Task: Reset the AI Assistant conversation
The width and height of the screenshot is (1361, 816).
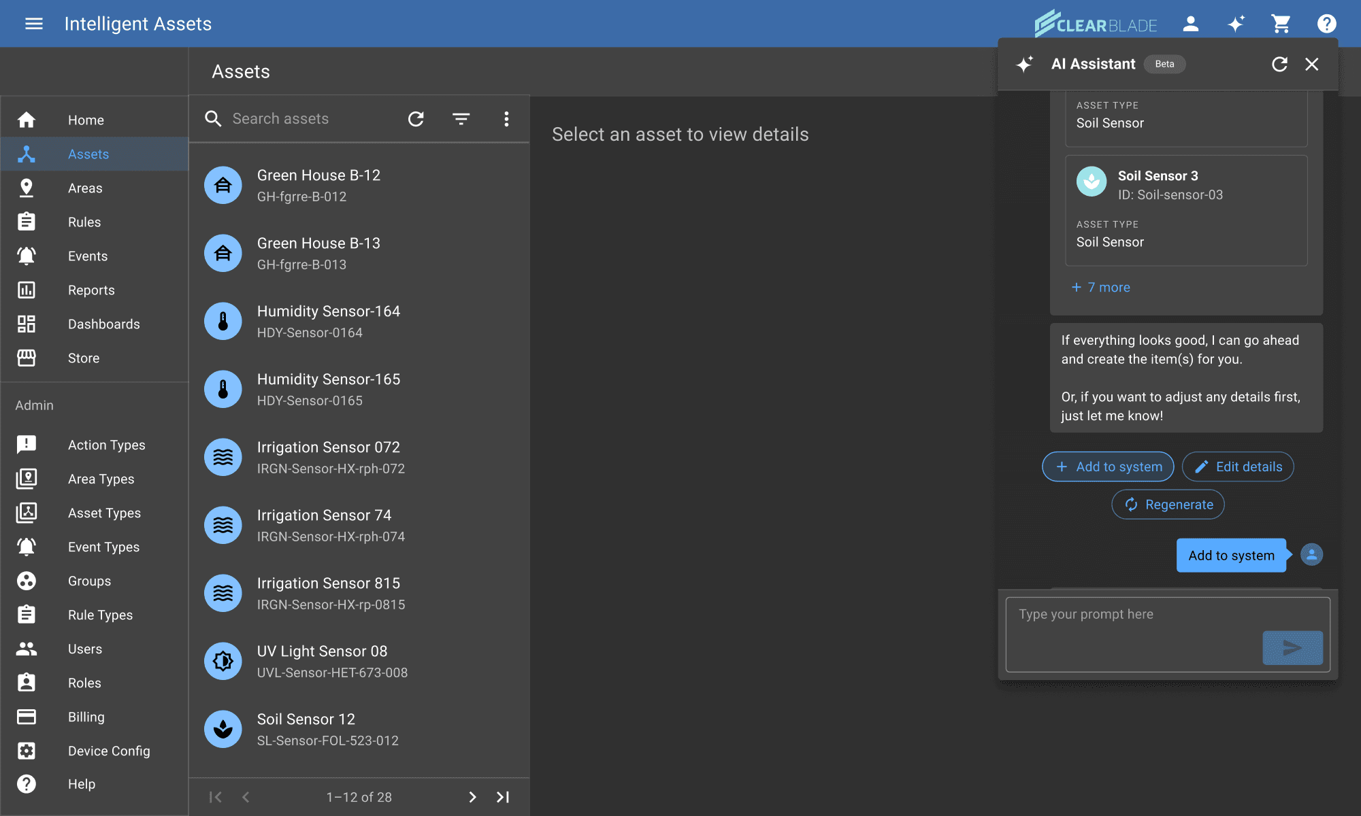Action: coord(1279,64)
